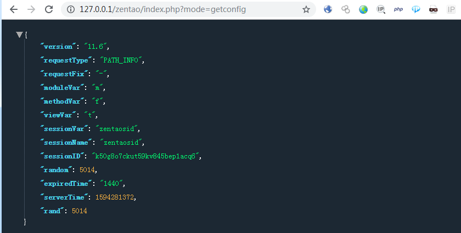461x233 pixels.
Task: Open the green earth globe extension
Action: (x=363, y=9)
